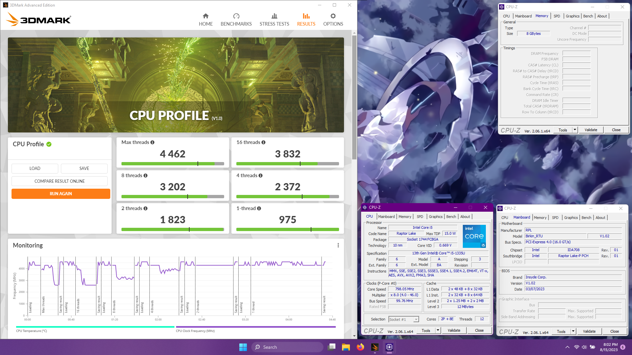Expand Tools dropdown in the Memory CPU-Z window
This screenshot has height=355, width=632.
coord(575,130)
